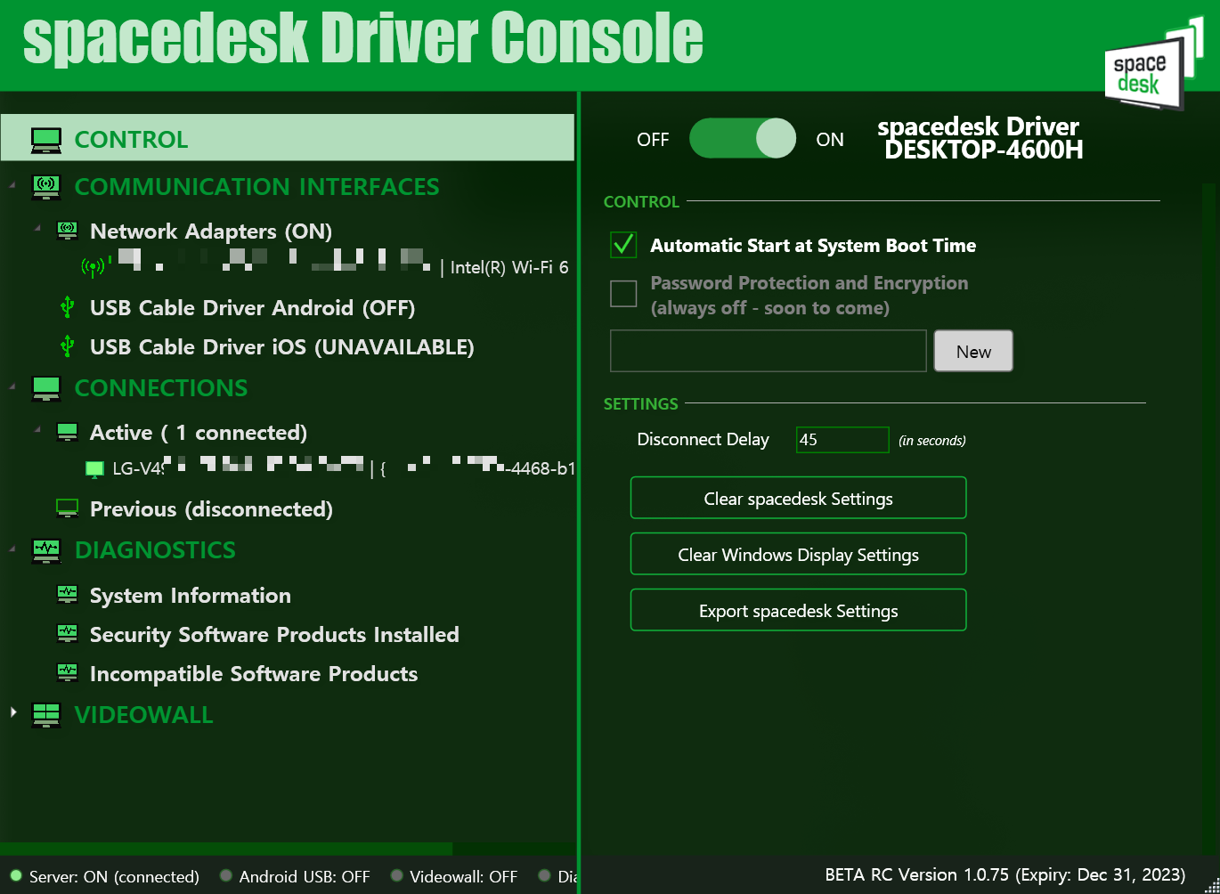
Task: Click the CONNECTIONS monitor icon
Action: [46, 388]
